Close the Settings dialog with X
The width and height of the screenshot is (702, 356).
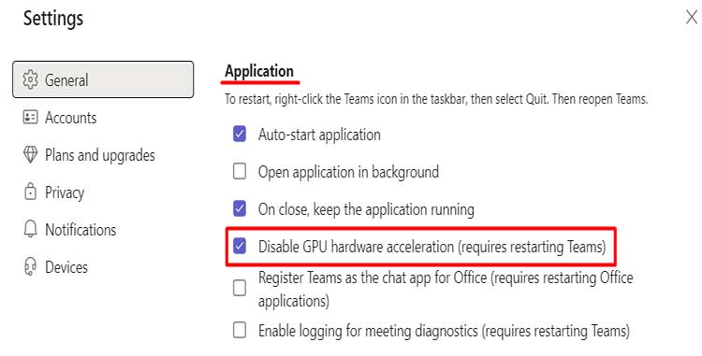pos(692,18)
